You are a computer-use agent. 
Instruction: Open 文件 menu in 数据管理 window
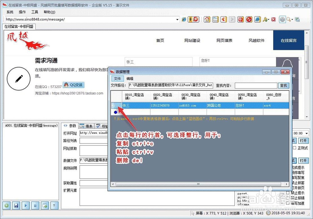point(117,79)
